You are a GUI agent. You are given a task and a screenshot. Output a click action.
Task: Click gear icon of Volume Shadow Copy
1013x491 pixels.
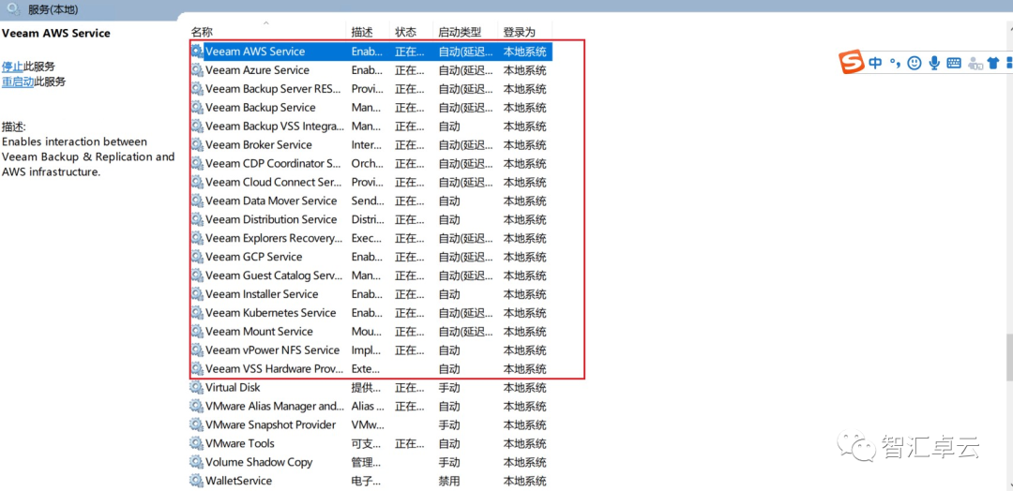pos(196,463)
